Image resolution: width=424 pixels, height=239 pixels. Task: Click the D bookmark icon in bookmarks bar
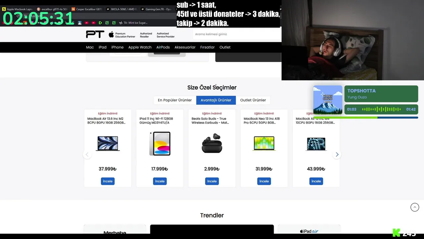(x=100, y=23)
